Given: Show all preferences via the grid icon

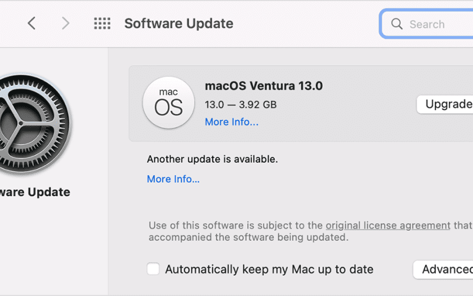Looking at the screenshot, I should 102,23.
